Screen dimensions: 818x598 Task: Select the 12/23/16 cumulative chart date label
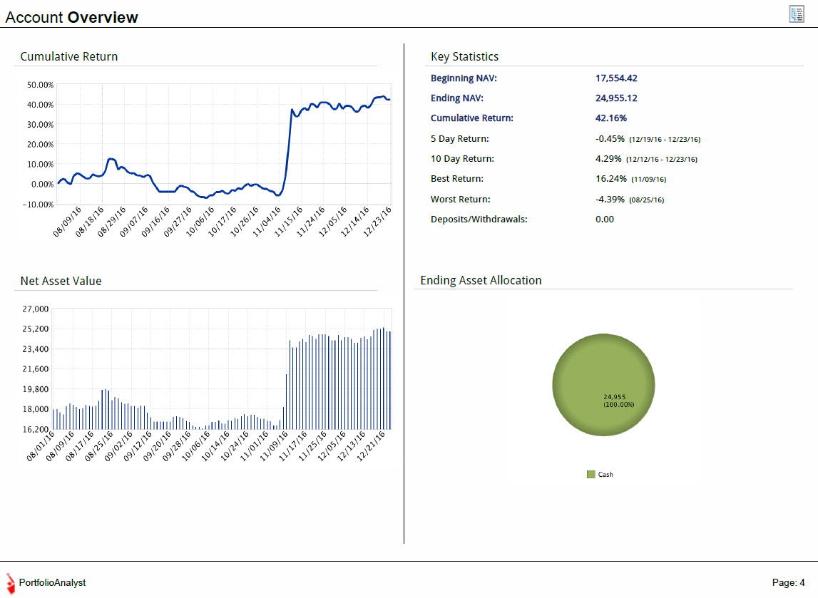377,222
